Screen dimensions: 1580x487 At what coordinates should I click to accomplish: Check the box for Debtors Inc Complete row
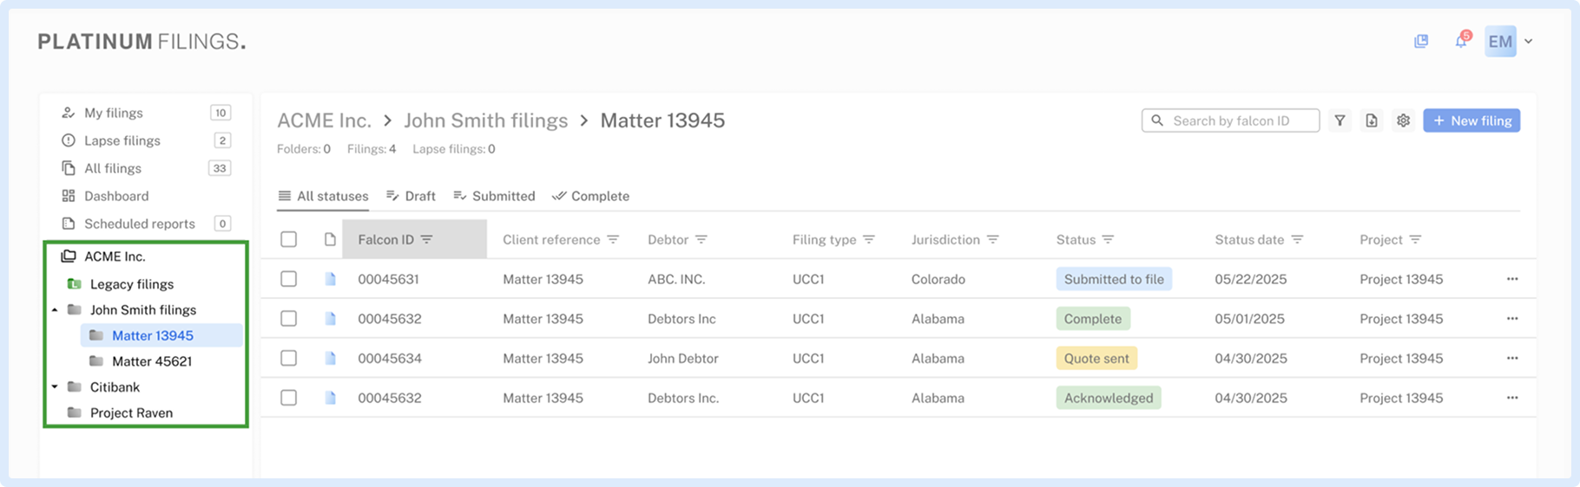point(289,318)
